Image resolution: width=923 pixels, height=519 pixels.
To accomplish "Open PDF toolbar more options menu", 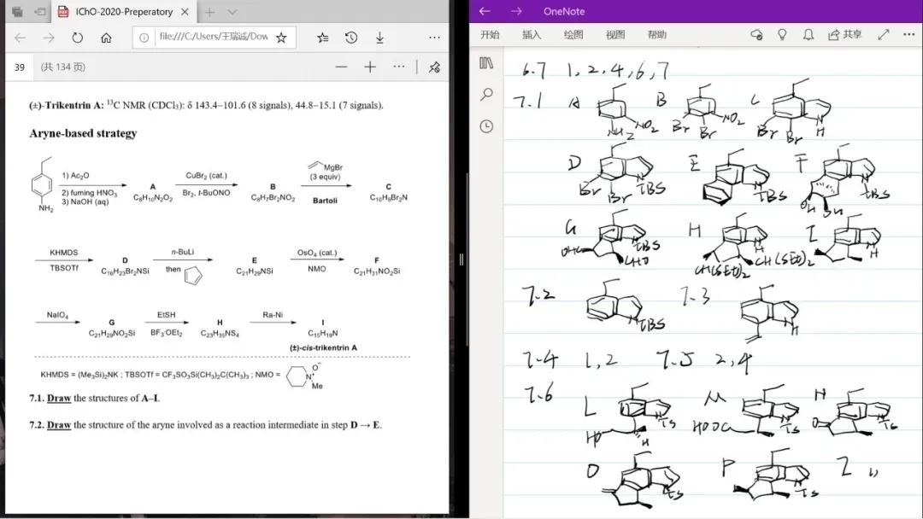I will [399, 67].
